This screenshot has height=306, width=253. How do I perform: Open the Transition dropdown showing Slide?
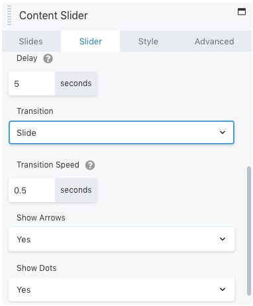121,132
